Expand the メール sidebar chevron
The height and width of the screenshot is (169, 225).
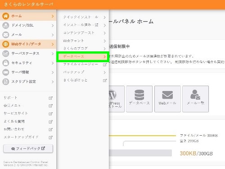[x=53, y=35]
